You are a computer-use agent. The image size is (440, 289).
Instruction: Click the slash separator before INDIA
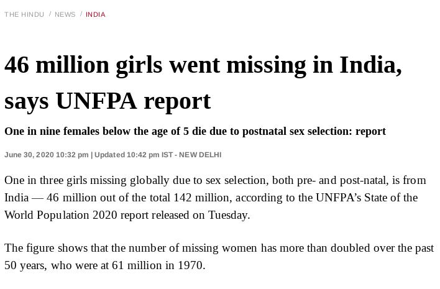tap(81, 14)
